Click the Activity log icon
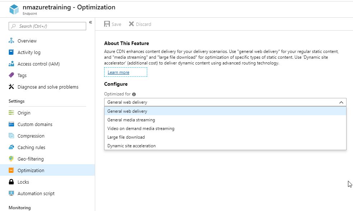Image resolution: width=353 pixels, height=211 pixels. coord(11,52)
